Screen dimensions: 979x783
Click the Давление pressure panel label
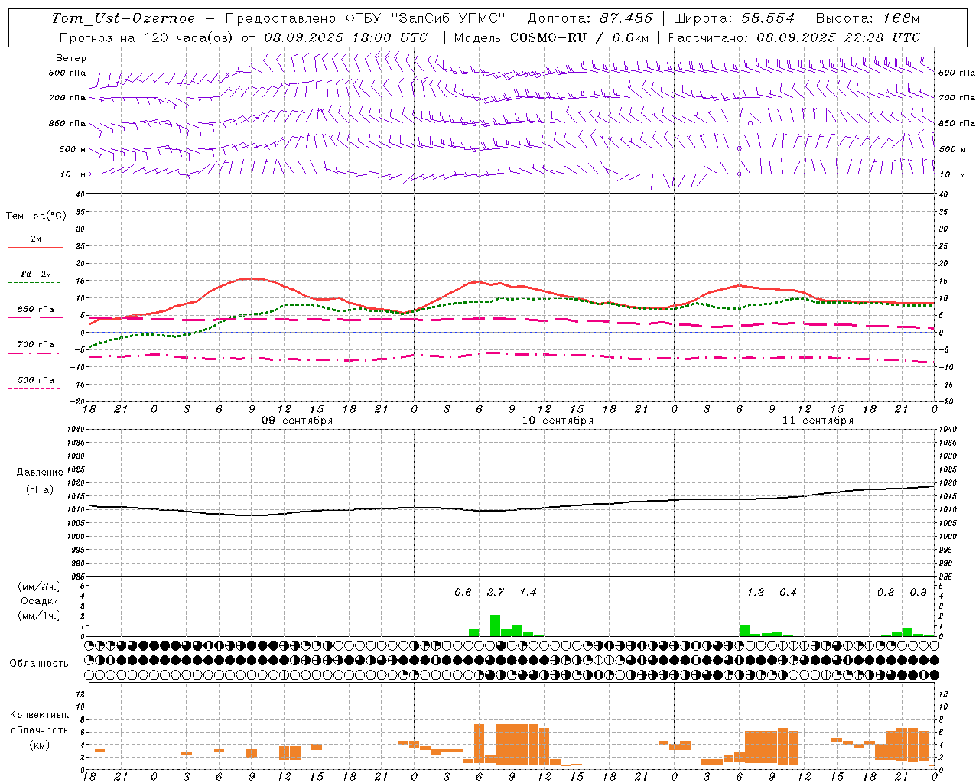click(x=40, y=473)
